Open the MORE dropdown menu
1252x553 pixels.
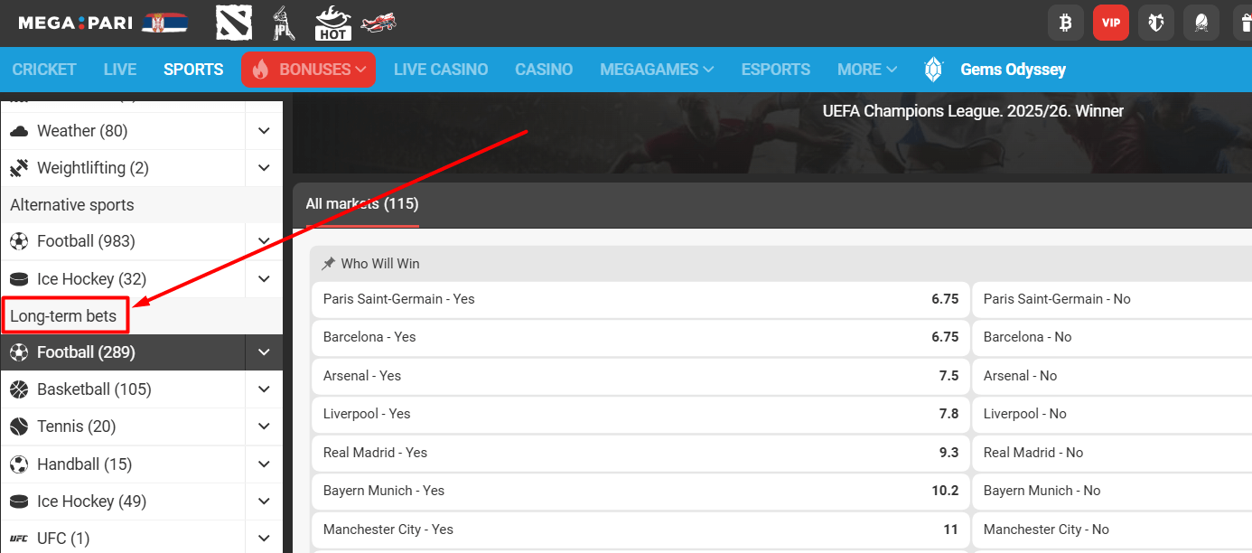coord(866,70)
